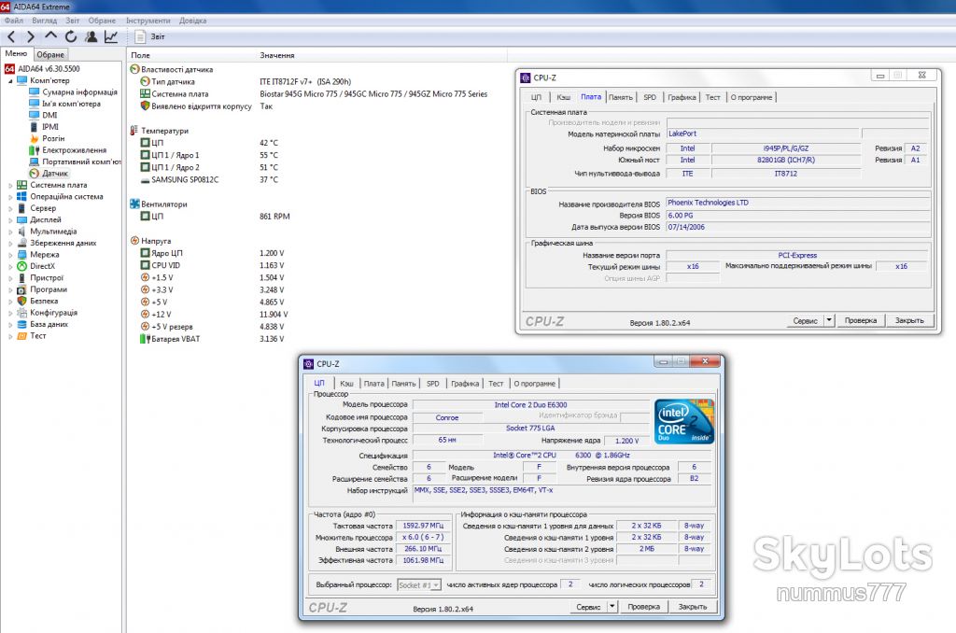The width and height of the screenshot is (956, 633).
Task: Click the DirectX Xbox icon in tree
Action: point(22,266)
